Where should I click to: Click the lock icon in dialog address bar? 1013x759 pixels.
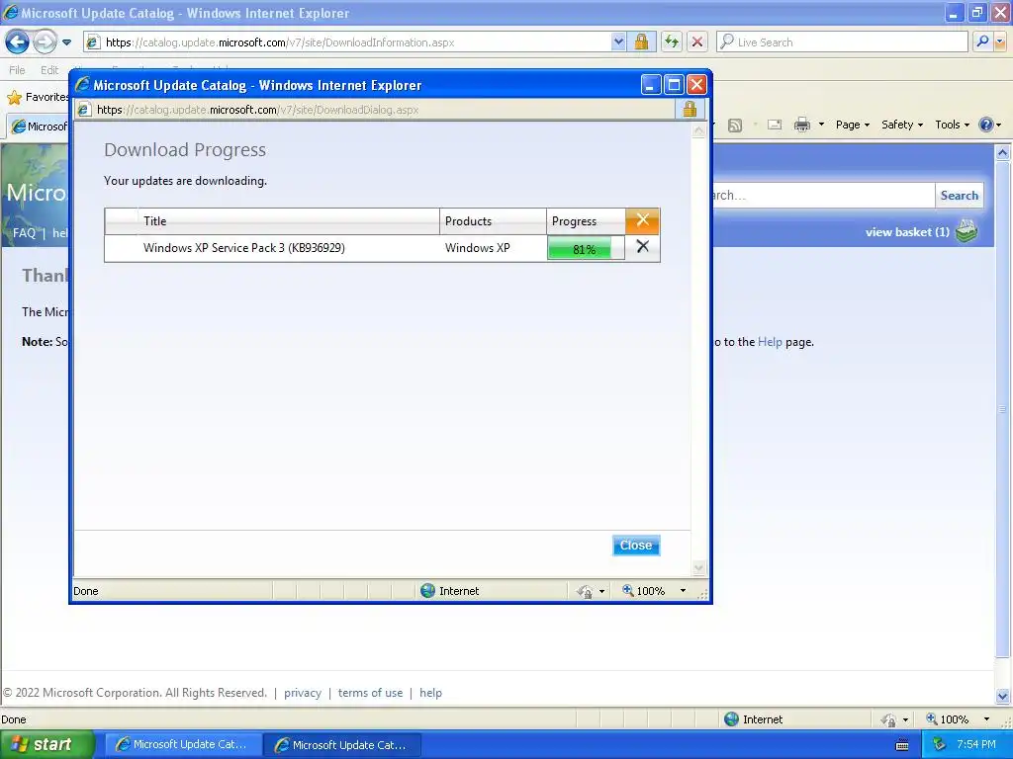pos(690,109)
